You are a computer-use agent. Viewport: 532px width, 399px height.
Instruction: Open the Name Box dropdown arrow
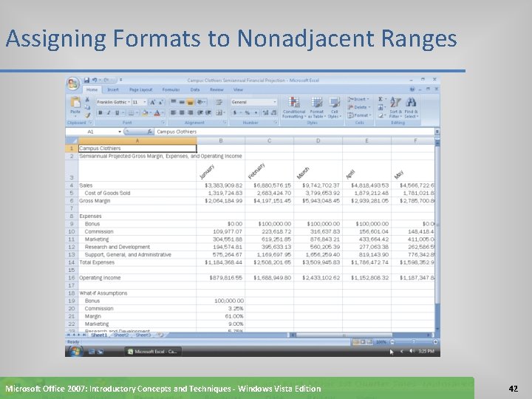(x=120, y=132)
